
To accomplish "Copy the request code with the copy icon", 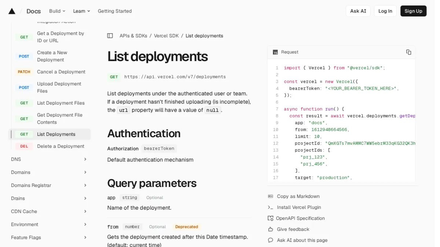I will pyautogui.click(x=408, y=52).
